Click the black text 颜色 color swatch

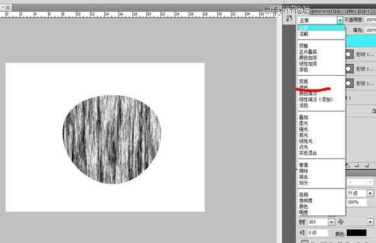pos(357,233)
